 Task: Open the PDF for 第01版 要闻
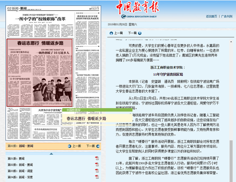(97, 158)
